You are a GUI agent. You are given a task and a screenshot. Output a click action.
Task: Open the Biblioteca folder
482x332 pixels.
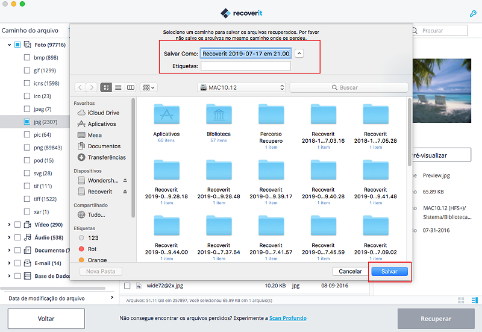219,114
